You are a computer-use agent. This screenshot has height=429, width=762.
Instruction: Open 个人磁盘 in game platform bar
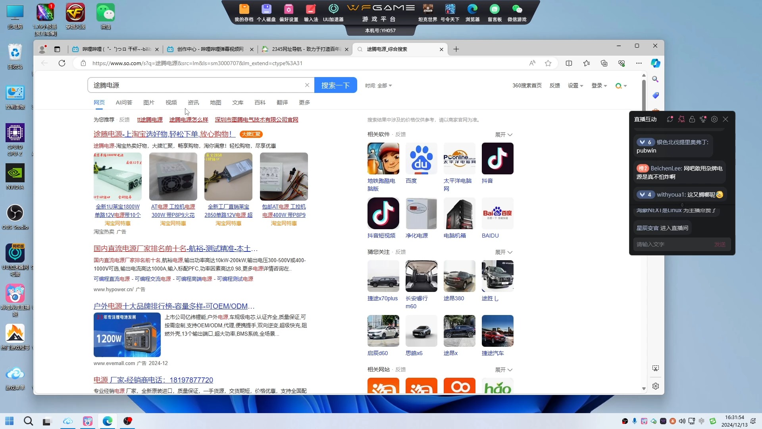pos(266,13)
